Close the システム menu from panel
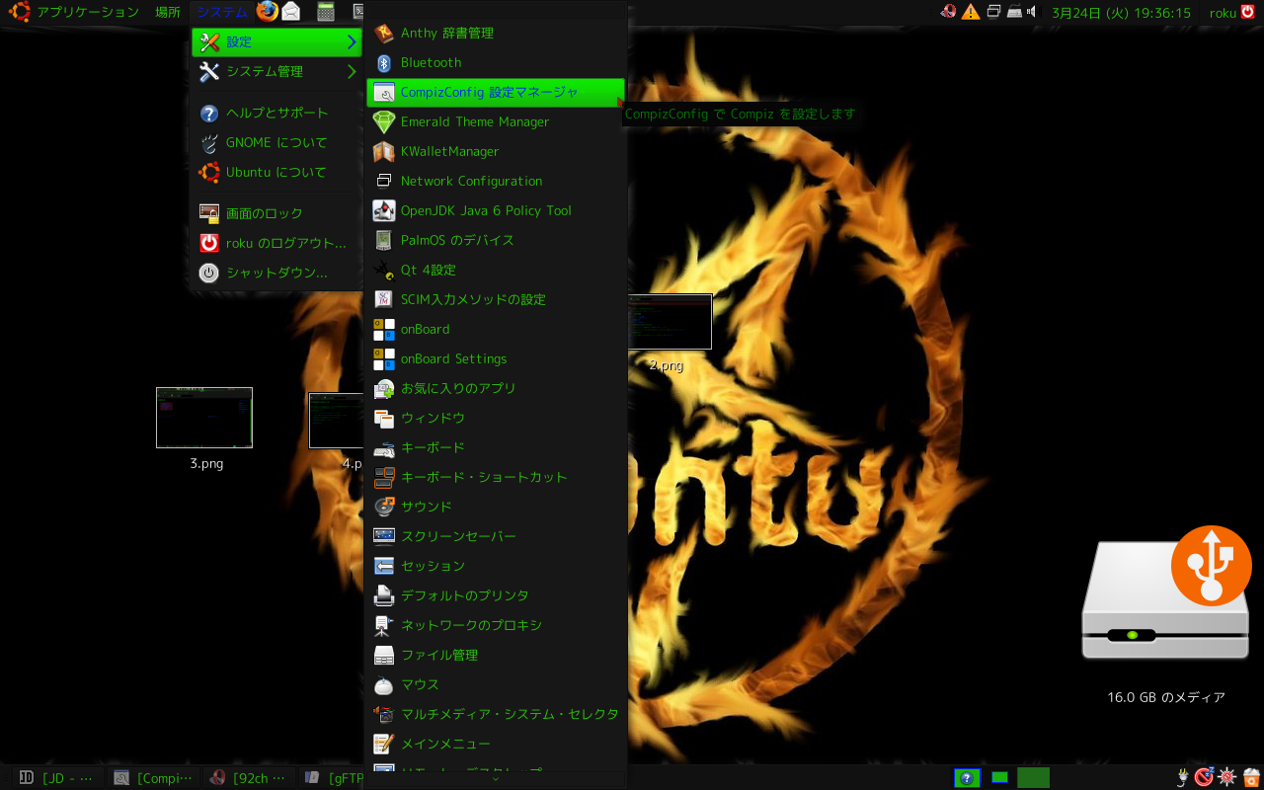The image size is (1264, 790). [x=221, y=13]
